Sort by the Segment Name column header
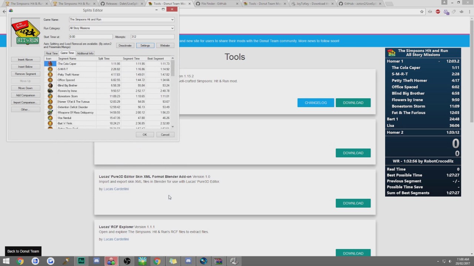This screenshot has height=266, width=474. (x=77, y=58)
